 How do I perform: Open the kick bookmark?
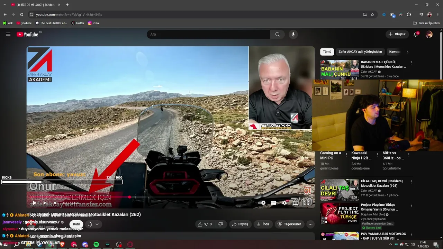(8, 23)
